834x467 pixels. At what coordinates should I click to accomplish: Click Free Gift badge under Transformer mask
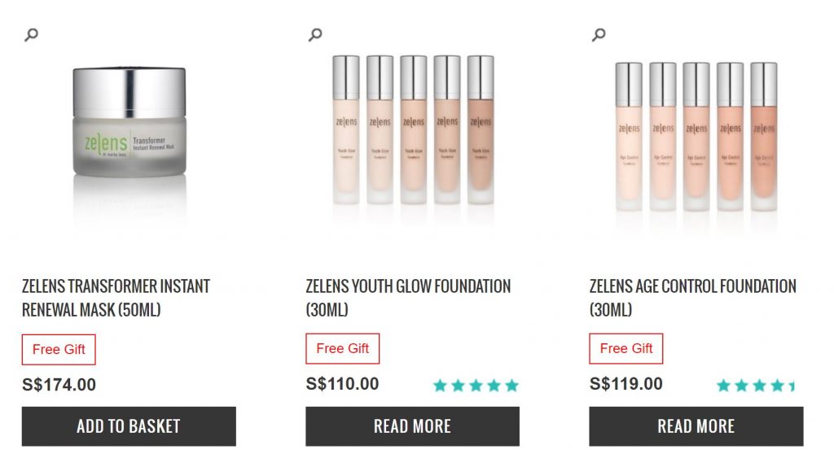point(59,350)
